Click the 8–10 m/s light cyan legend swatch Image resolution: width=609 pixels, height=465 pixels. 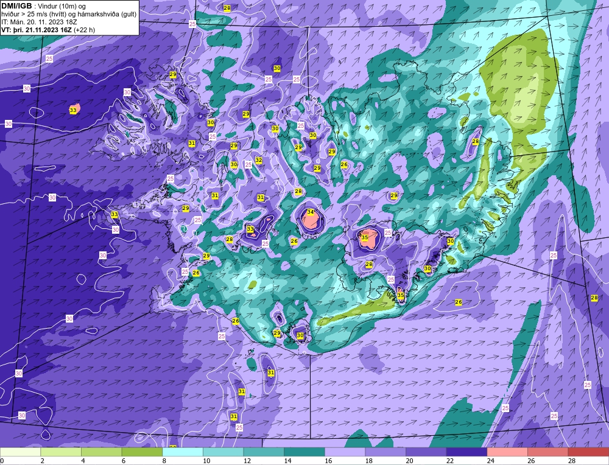(183, 452)
